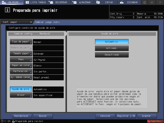The height and width of the screenshot is (123, 164).
Task: Click the Bandeja3 tray label
Action: click(x=45, y=34)
